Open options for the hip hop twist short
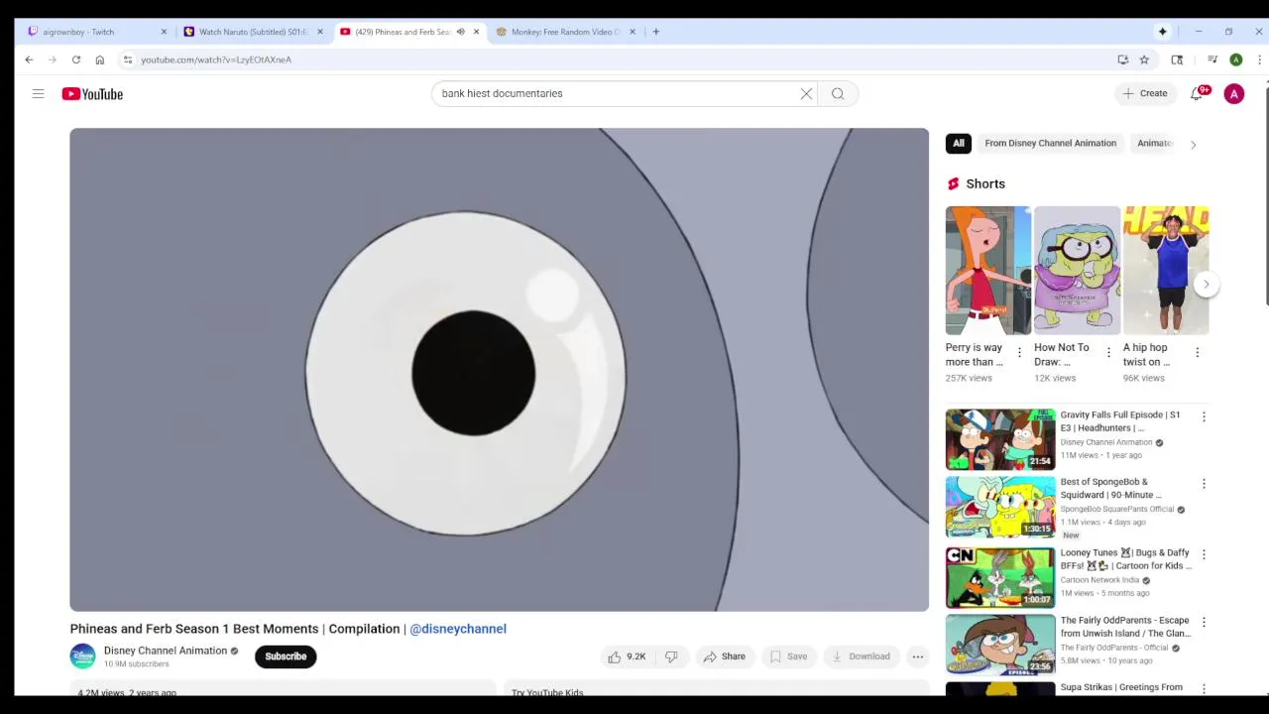The width and height of the screenshot is (1269, 714). point(1197,352)
